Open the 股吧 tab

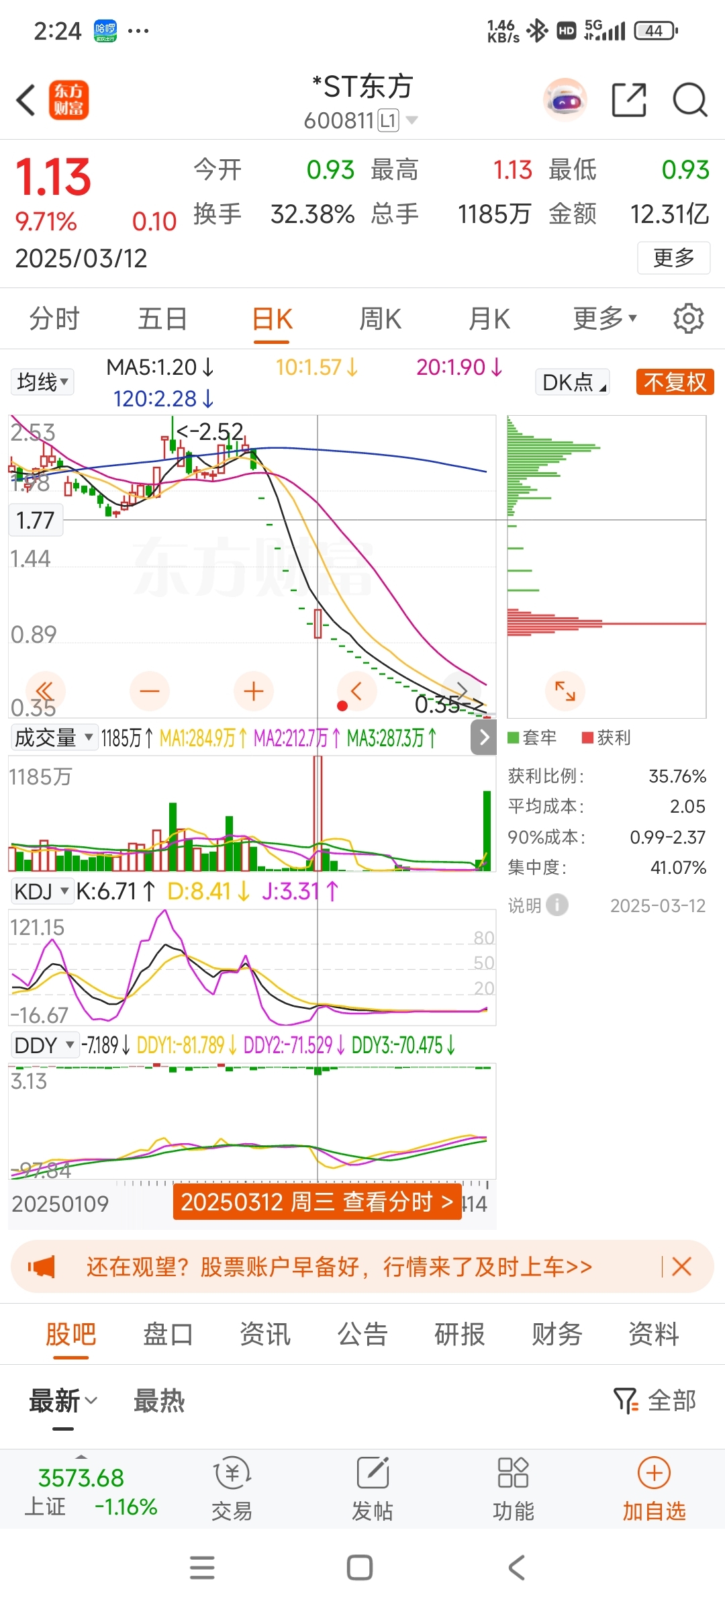pyautogui.click(x=71, y=1334)
